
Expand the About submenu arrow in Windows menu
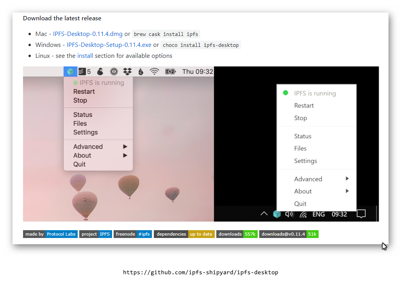tap(347, 191)
